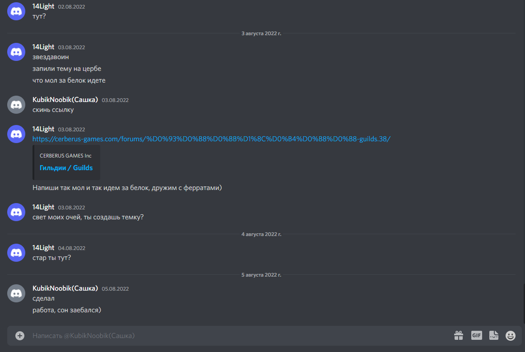This screenshot has width=525, height=352.
Task: Click the username 14Light dated 04.08.2022
Action: click(43, 248)
